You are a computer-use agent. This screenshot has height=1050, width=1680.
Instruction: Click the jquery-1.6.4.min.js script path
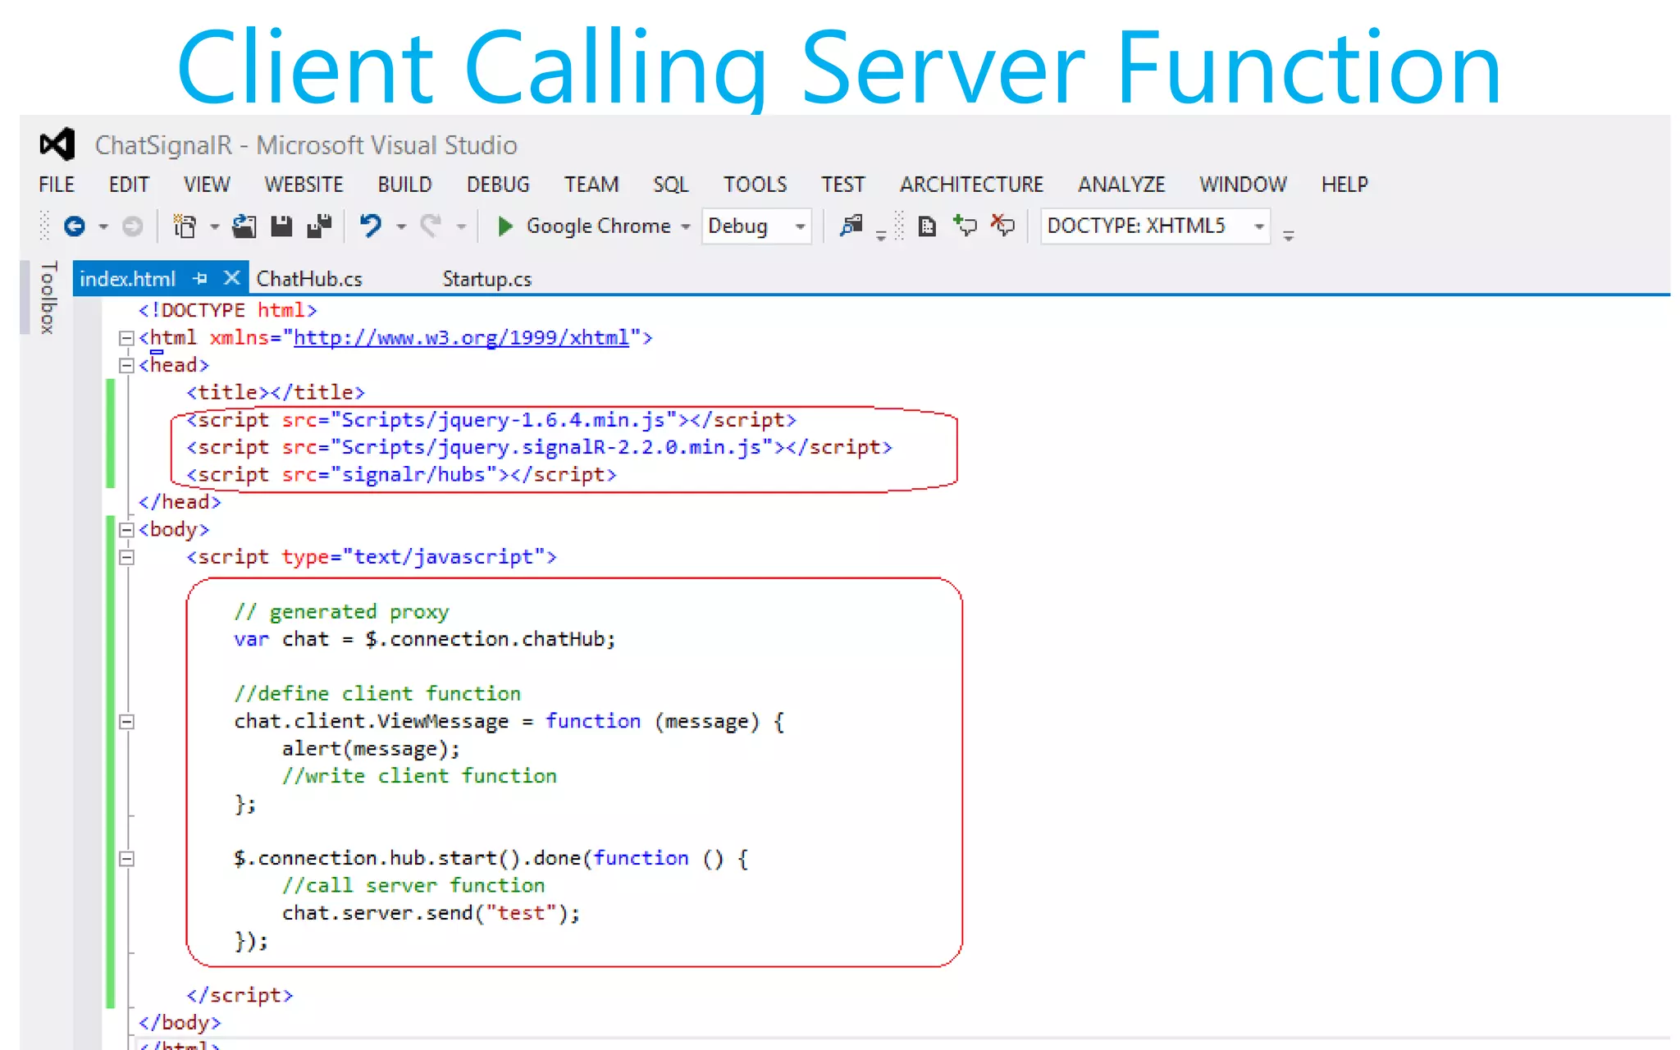tap(509, 420)
